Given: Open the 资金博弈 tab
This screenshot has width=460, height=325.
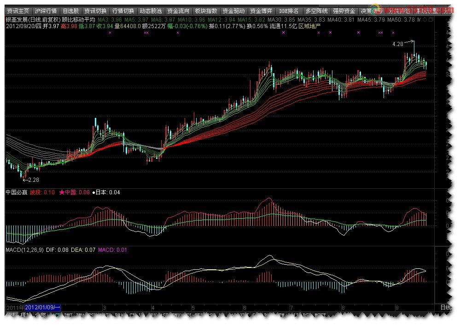Looking at the screenshot, I should (x=261, y=11).
